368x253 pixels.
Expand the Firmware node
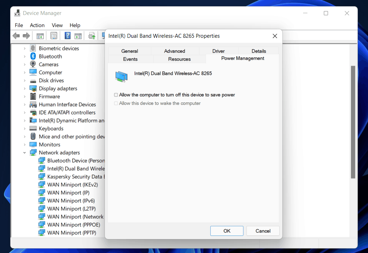point(25,96)
